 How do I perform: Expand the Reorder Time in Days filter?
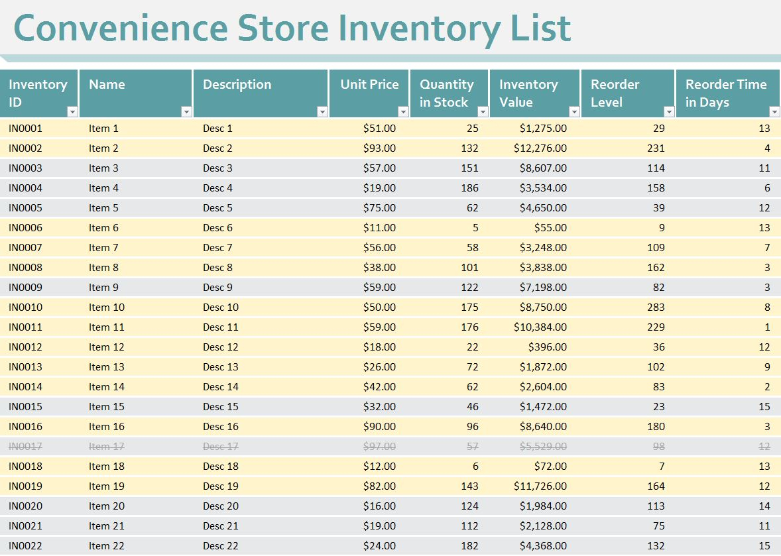click(x=774, y=112)
